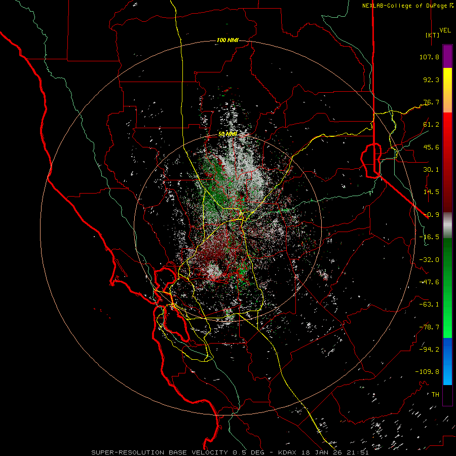Click the Super-Resolution Base Velocity caption
The image size is (456, 456).
(230, 452)
